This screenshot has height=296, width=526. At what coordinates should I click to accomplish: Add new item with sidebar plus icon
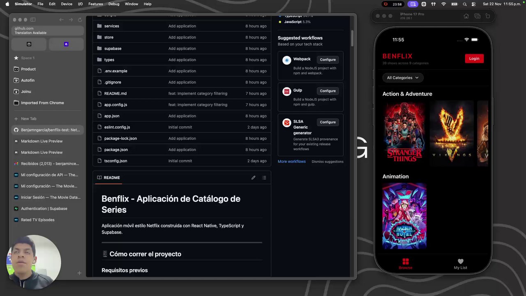[79, 273]
